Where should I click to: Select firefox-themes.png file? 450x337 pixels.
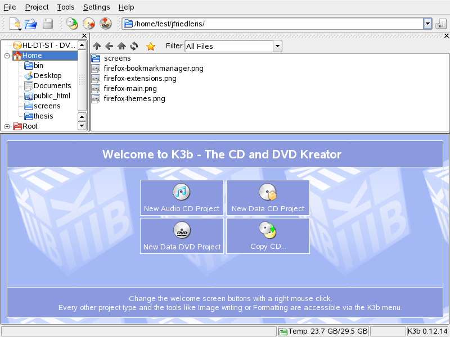128,99
